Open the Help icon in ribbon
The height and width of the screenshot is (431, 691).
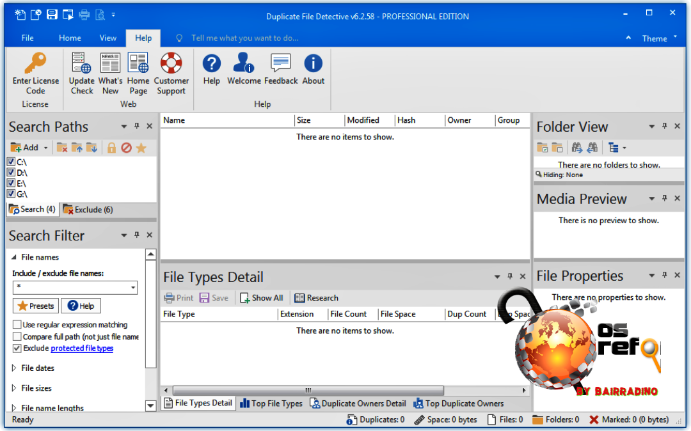[x=212, y=69]
